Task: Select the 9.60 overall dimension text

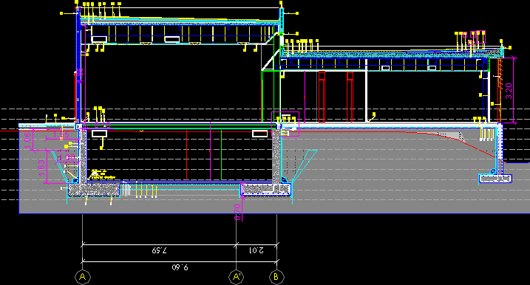Action: coord(180,267)
